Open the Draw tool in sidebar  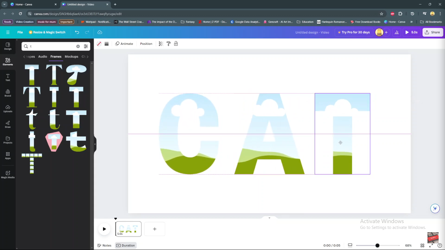pyautogui.click(x=8, y=124)
